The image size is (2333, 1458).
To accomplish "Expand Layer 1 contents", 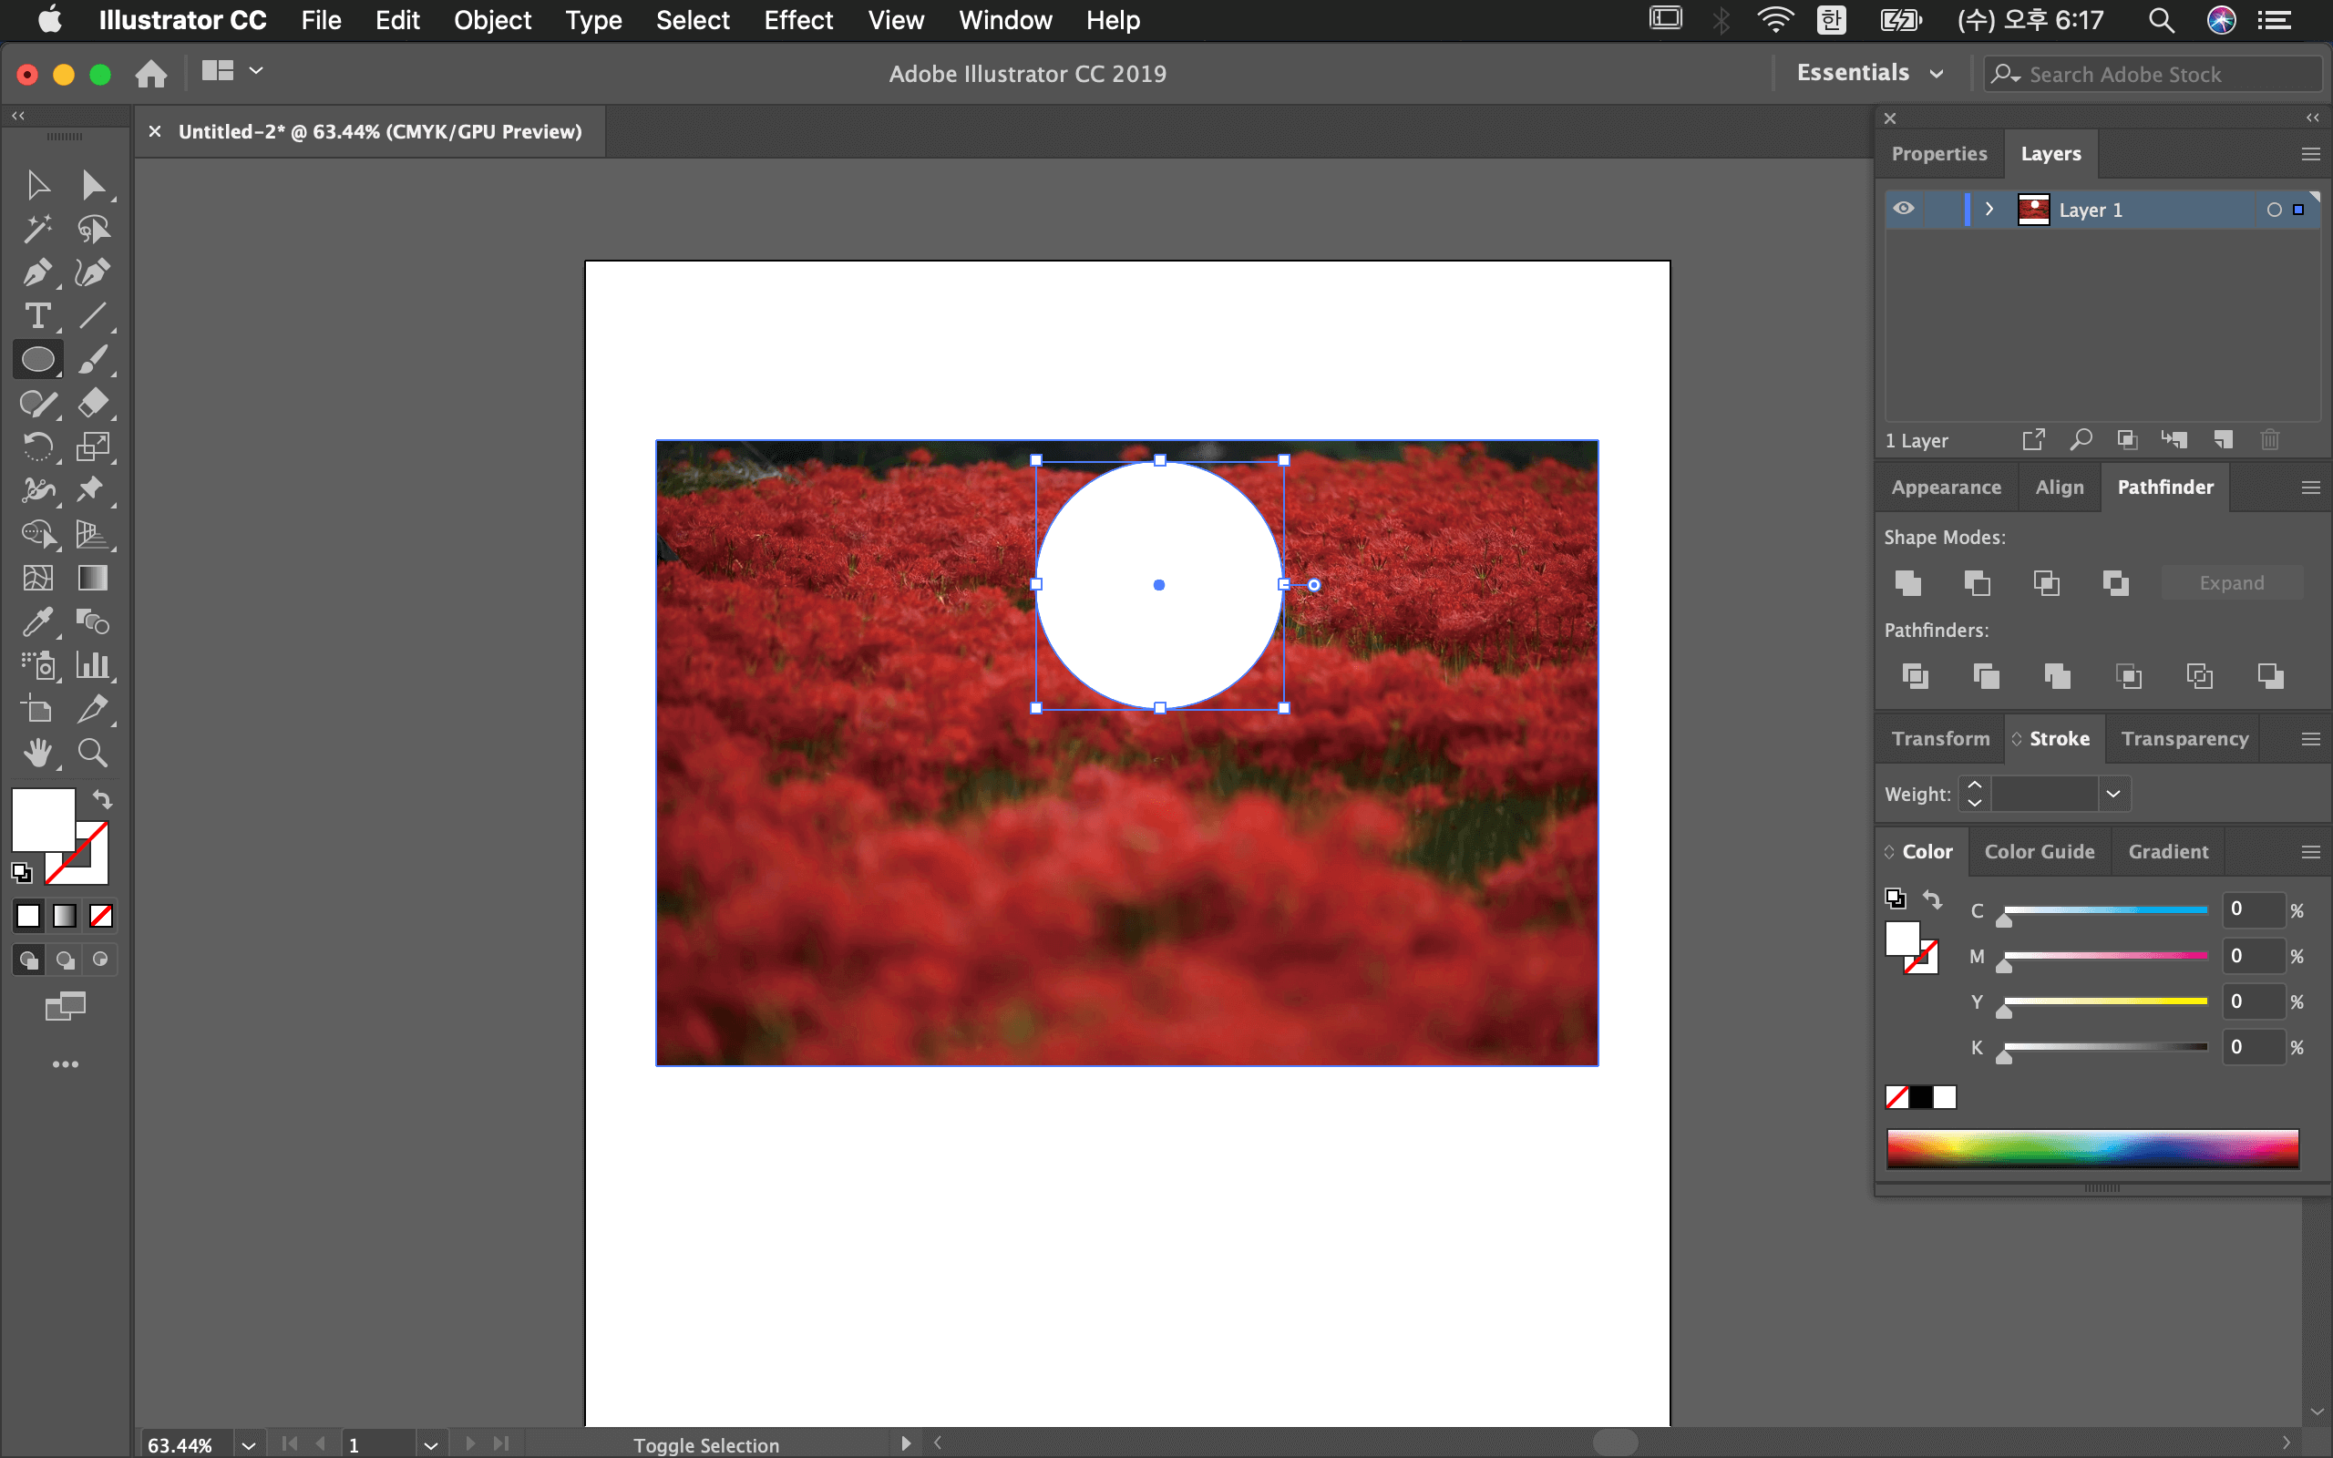I will 1989,210.
